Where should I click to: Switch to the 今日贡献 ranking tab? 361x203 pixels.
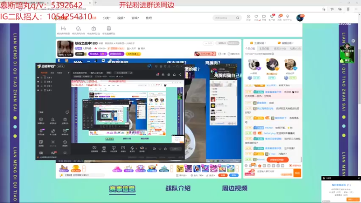click(250, 49)
